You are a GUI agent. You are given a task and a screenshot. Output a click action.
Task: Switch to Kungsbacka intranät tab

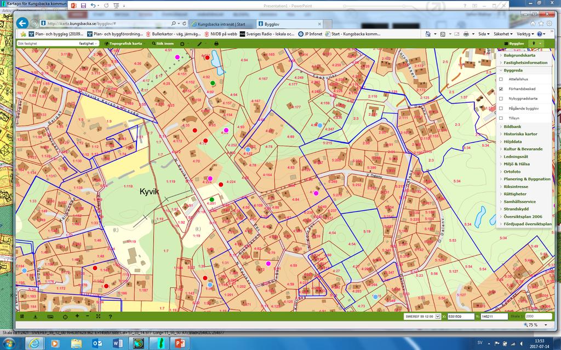coord(222,24)
